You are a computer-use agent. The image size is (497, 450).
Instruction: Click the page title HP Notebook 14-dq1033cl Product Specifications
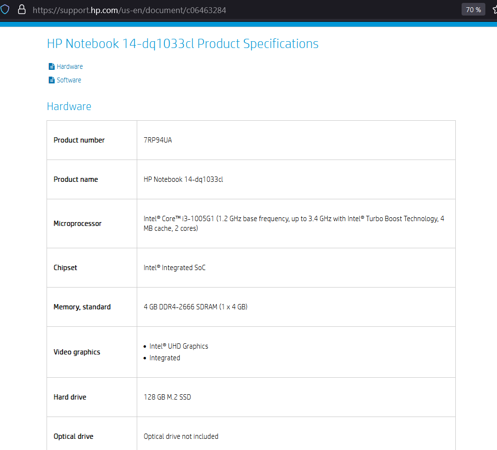pyautogui.click(x=183, y=44)
